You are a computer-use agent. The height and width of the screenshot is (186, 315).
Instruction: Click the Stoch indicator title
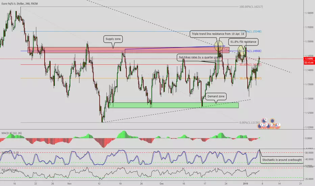point(10,153)
